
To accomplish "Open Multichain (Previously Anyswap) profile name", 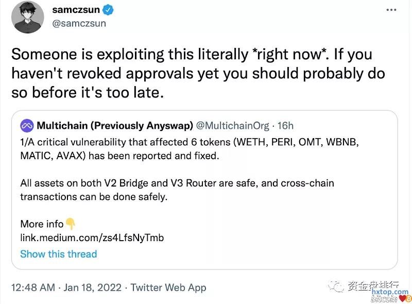I will (115, 125).
